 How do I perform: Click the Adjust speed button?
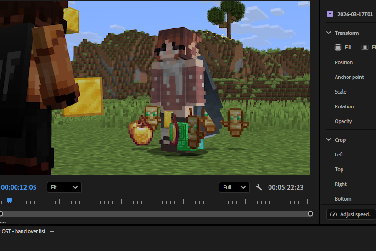(351, 214)
